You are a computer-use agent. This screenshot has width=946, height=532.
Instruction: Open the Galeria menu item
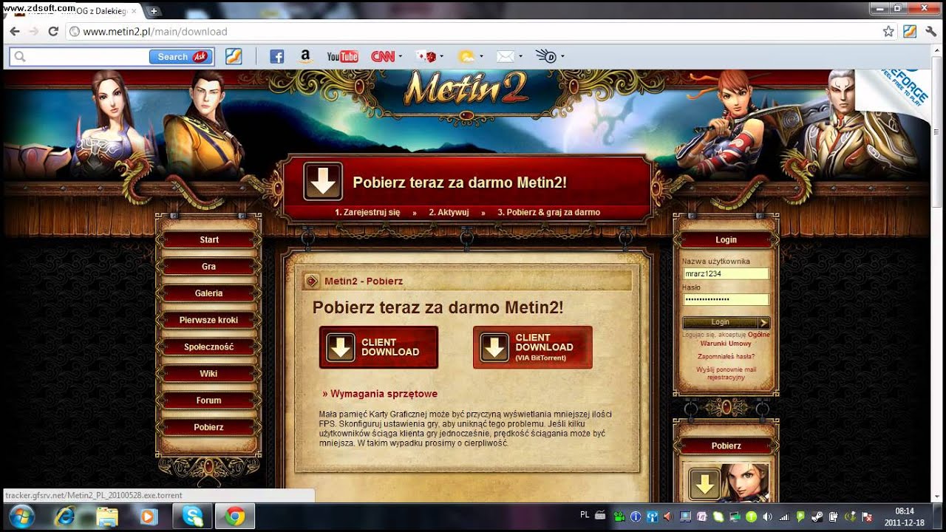(x=209, y=293)
